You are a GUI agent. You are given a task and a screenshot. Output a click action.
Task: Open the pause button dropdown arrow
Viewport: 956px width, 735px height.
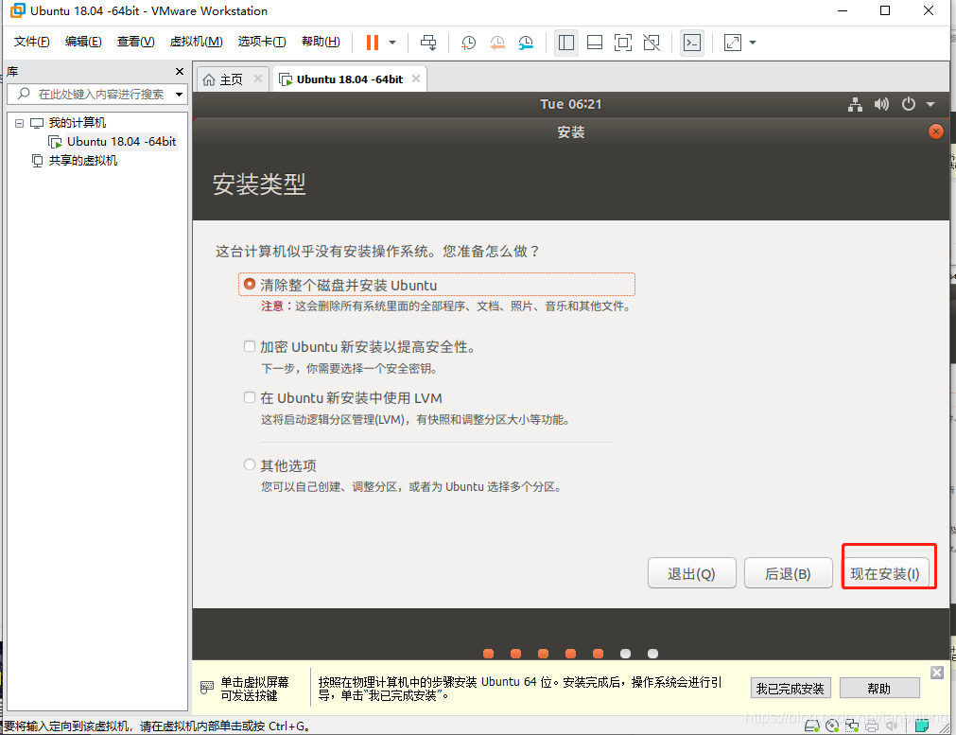coord(391,43)
